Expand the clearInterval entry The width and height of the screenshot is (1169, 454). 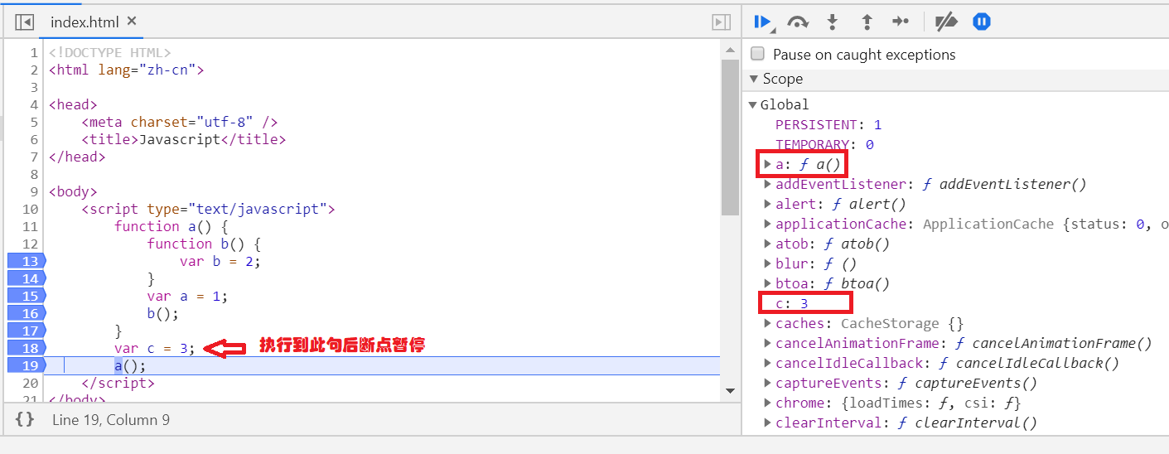(x=768, y=423)
